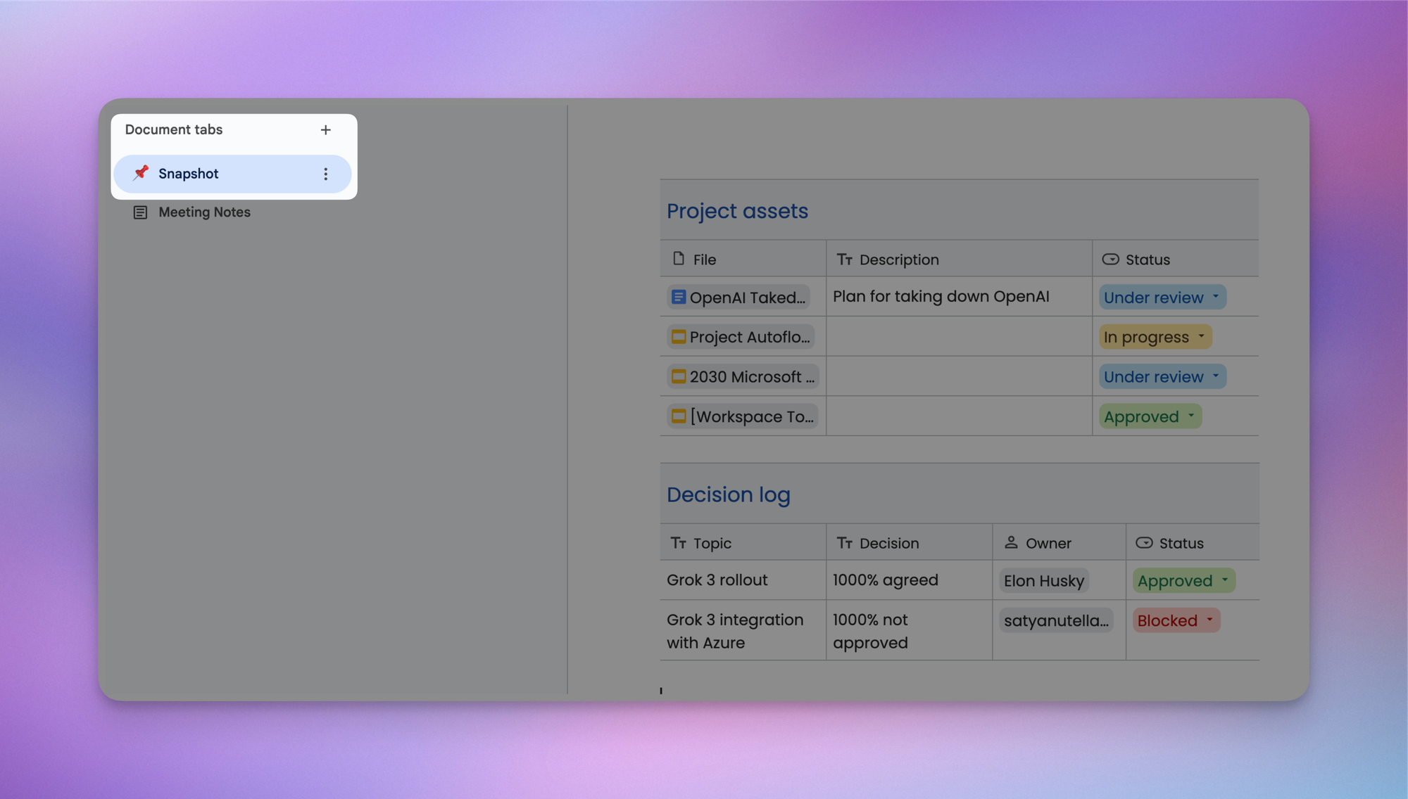Switch to the Meeting Notes tab
This screenshot has width=1408, height=799.
coord(204,212)
